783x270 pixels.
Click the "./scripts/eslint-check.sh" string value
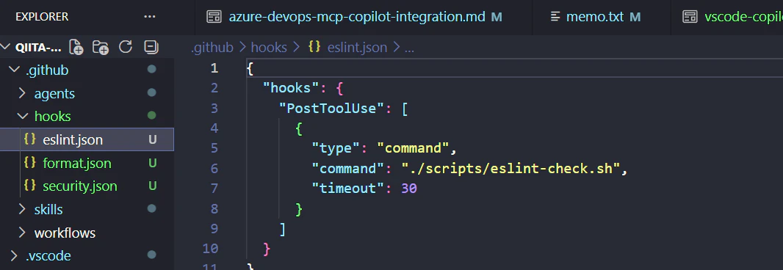coord(510,168)
